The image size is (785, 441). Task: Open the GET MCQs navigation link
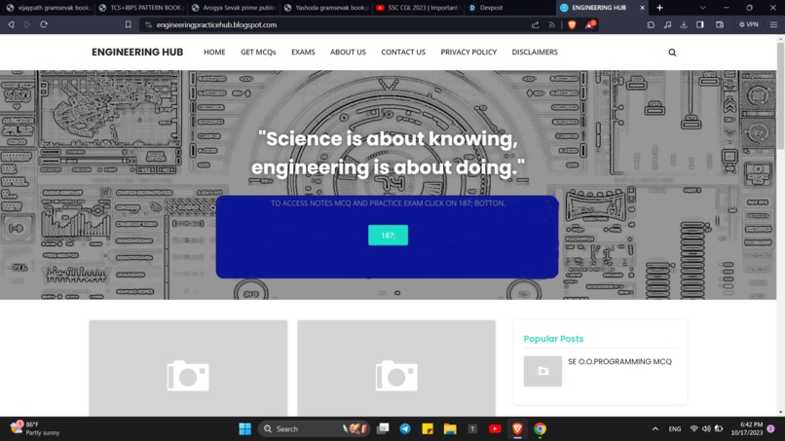pos(258,52)
